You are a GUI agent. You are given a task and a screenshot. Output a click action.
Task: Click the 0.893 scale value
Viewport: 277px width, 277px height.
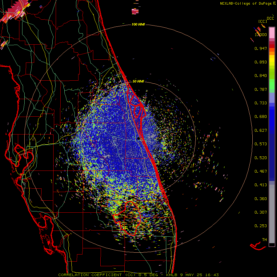pos(261,62)
